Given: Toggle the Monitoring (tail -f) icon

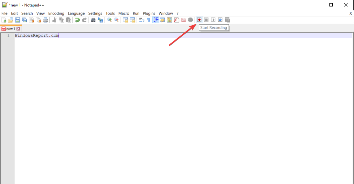Looking at the screenshot, I should coord(190,20).
